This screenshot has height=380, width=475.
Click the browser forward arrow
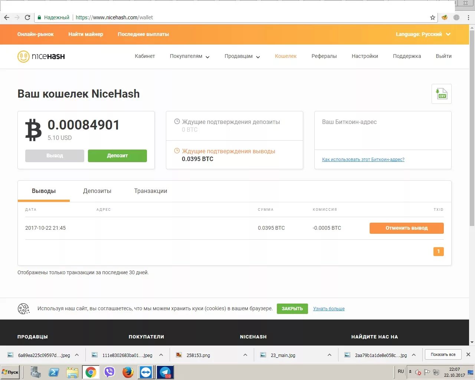click(x=17, y=17)
